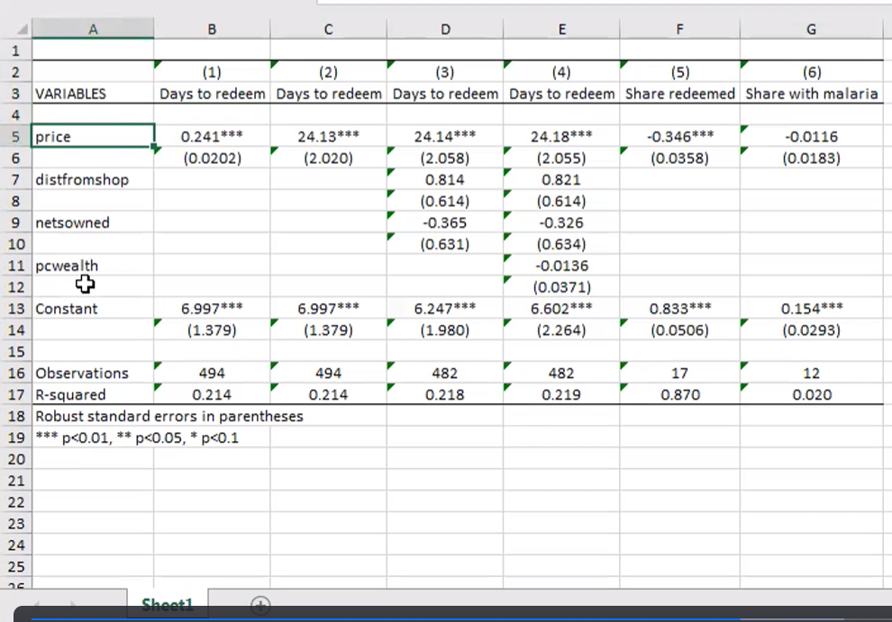Select column E header
Image resolution: width=892 pixels, height=622 pixels.
click(x=561, y=29)
